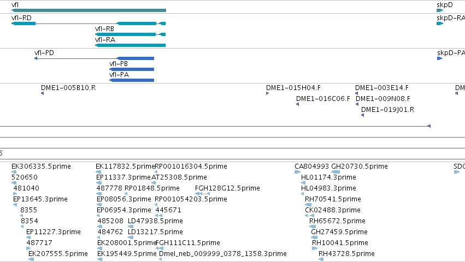Click the DME1-016C06.F marker arrow

(297, 104)
